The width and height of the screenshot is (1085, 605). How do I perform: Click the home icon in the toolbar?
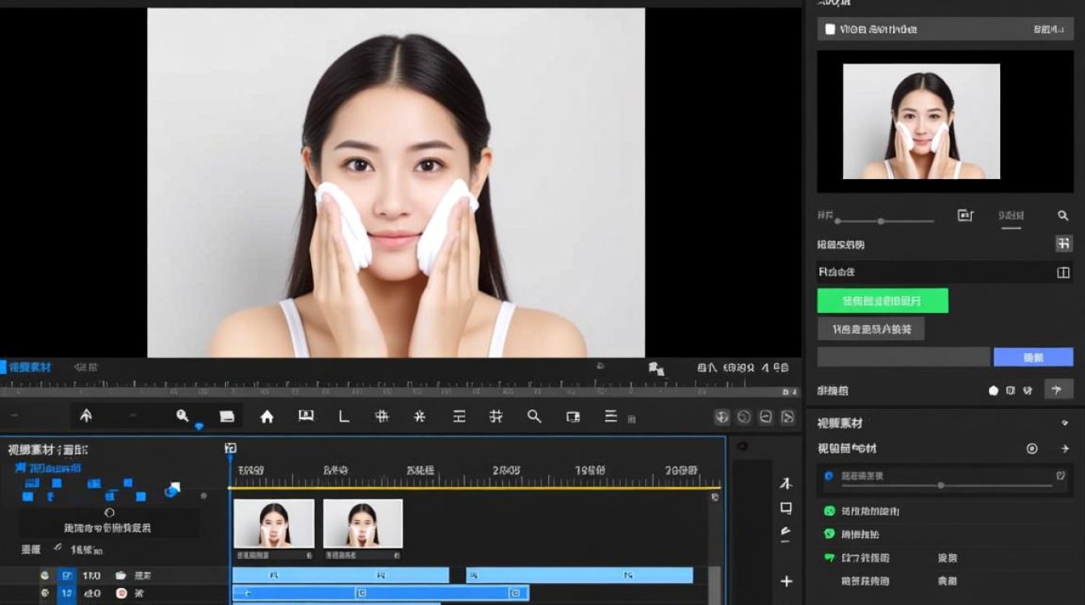266,416
